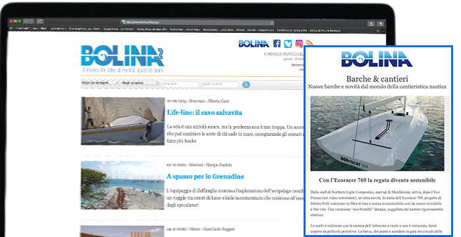Click the BOLINA logo in the newsletter panel
The height and width of the screenshot is (237, 461).
pyautogui.click(x=377, y=59)
